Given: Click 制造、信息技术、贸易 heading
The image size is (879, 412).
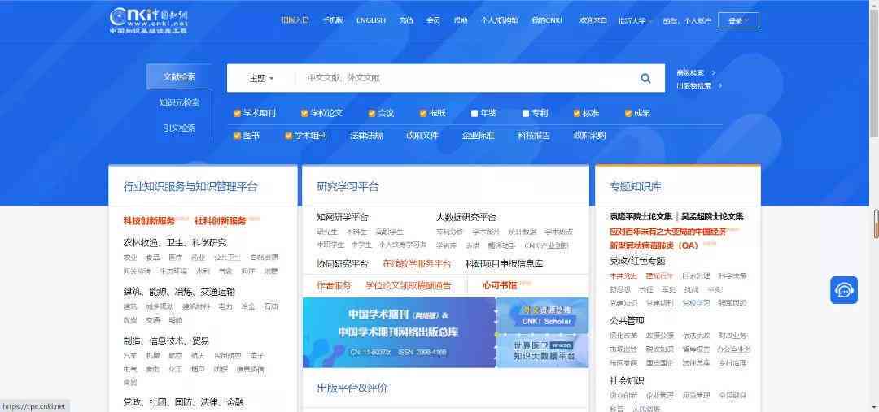Looking at the screenshot, I should click(166, 340).
